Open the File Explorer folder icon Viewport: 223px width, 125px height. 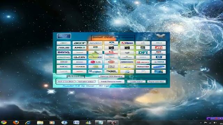(40, 123)
